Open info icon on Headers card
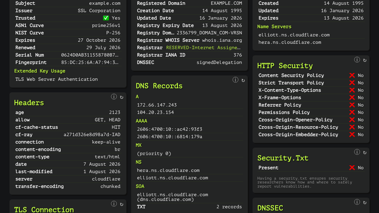The height and width of the screenshot is (213, 379). [x=114, y=97]
